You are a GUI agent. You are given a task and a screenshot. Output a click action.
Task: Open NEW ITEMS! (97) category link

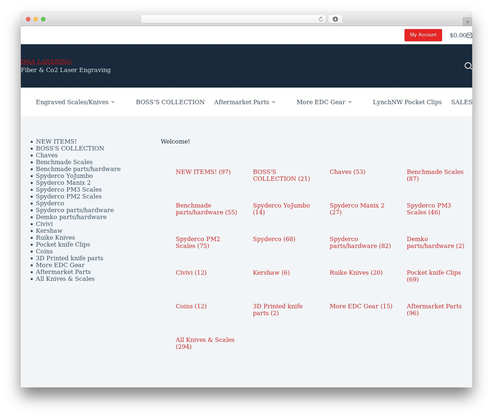(x=203, y=172)
